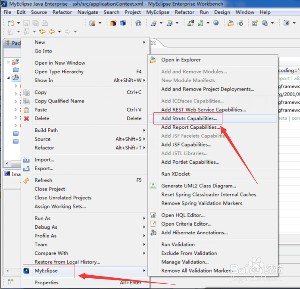Click the Refresh arrows icon in menu
The height and width of the screenshot is (289, 300).
click(26, 180)
